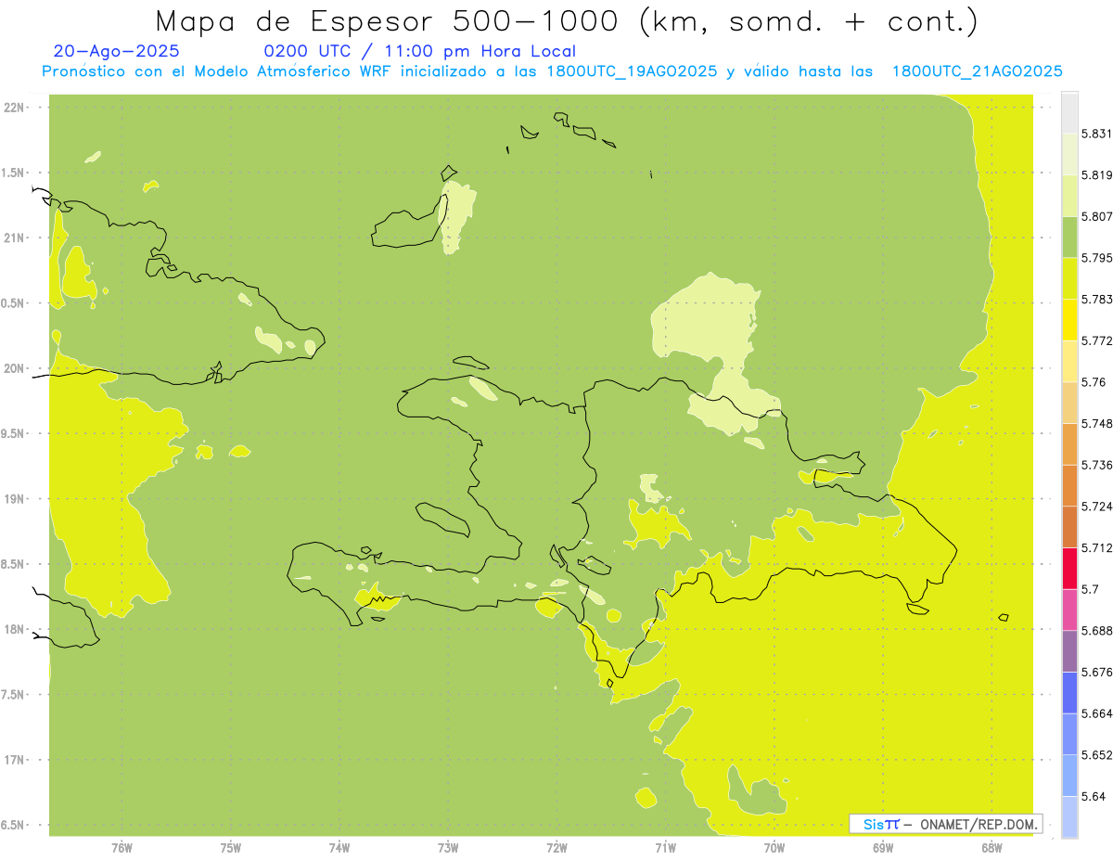1113x860 pixels.
Task: Click the legend value 5.652
Action: tap(1096, 755)
